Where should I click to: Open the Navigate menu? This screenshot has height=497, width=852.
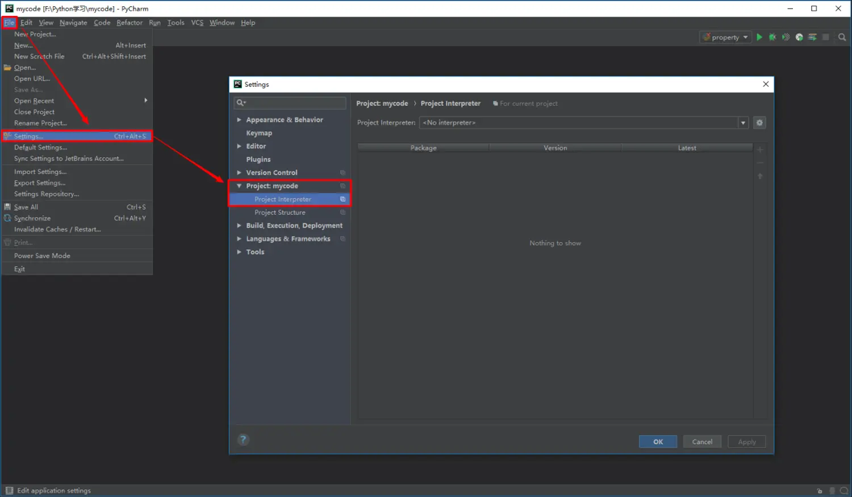point(73,23)
